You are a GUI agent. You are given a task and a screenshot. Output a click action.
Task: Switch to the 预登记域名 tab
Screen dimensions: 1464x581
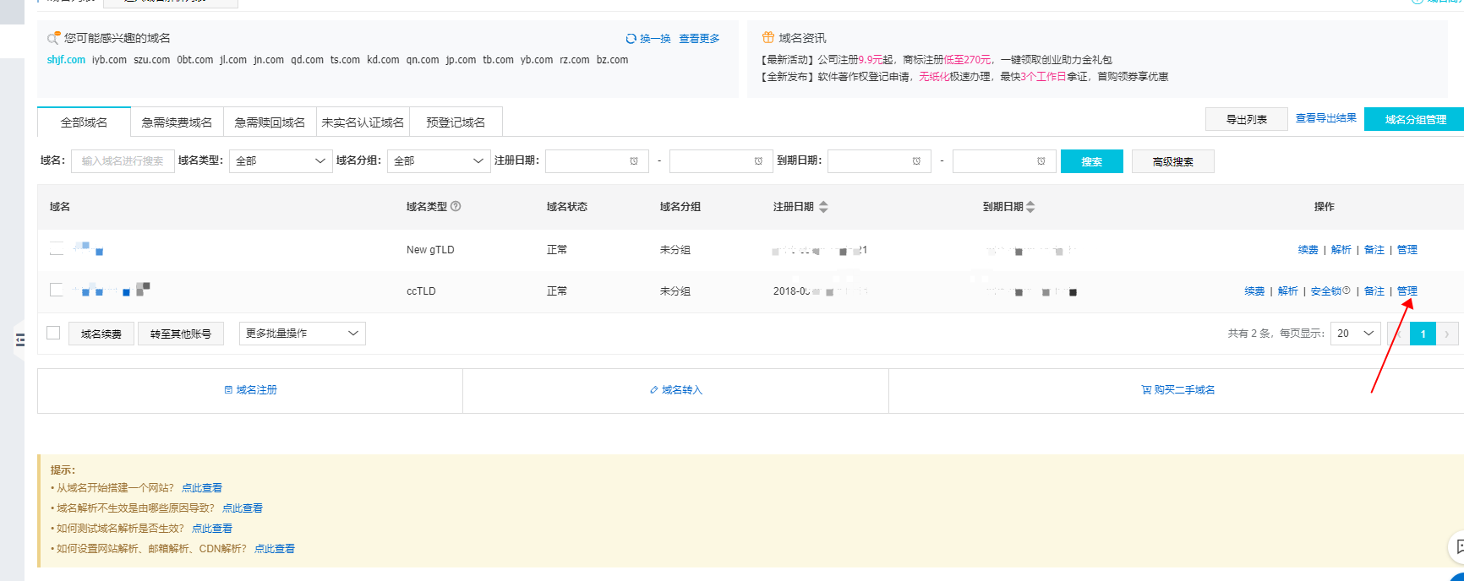coord(456,122)
